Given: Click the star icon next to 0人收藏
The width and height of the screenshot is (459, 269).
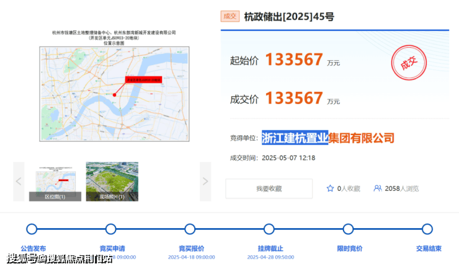Looking at the screenshot, I should point(330,188).
